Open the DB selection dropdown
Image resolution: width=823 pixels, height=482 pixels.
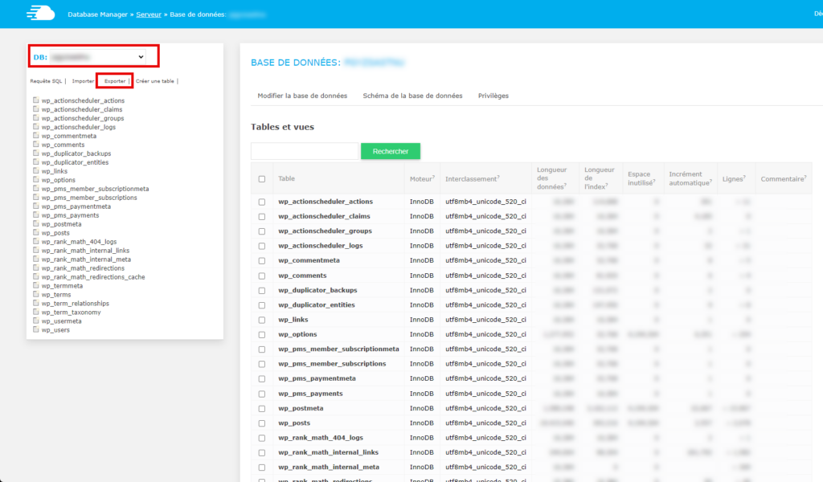pos(97,57)
